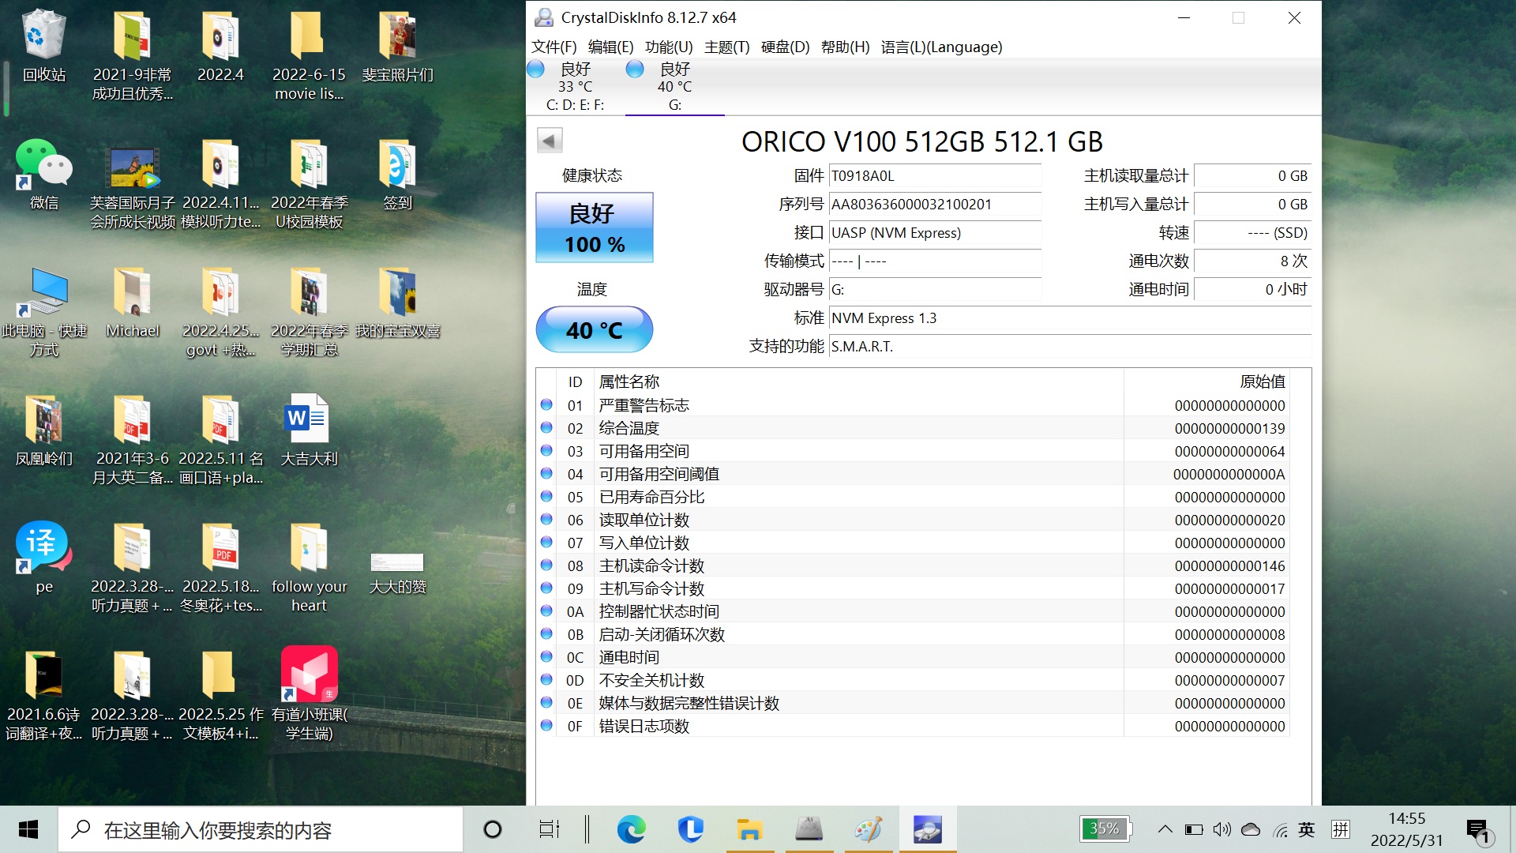1516x853 pixels.
Task: Select the 可用备用空间阈值 attribute row
Action: click(913, 474)
